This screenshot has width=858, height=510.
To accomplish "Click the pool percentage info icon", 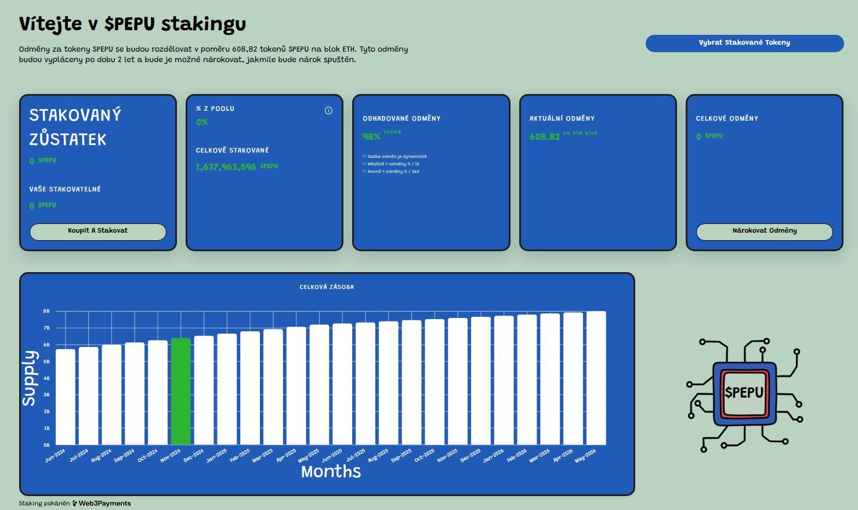I will point(328,111).
